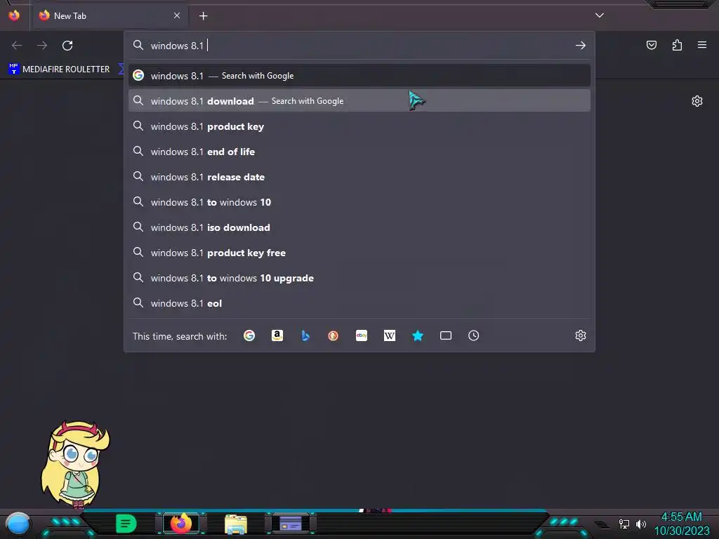Viewport: 719px width, 539px height.
Task: Open a new tab with plus button
Action: tap(203, 16)
